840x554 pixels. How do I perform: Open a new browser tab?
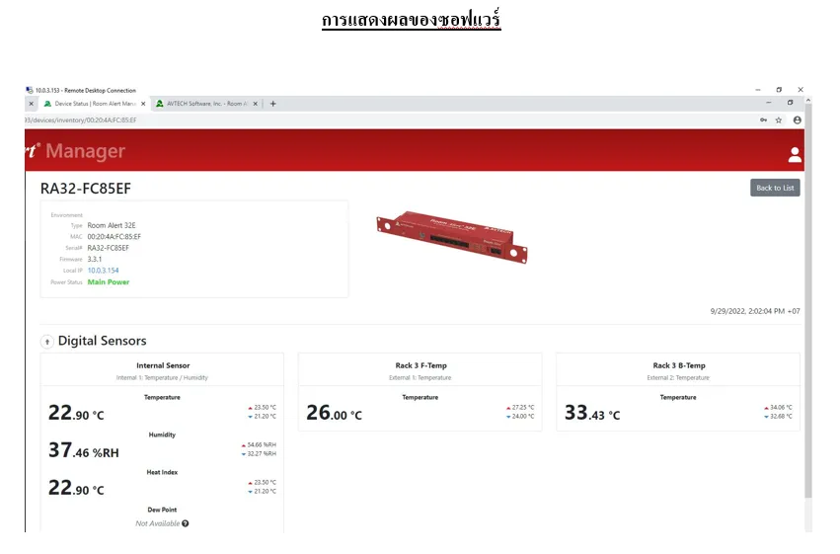click(x=273, y=104)
